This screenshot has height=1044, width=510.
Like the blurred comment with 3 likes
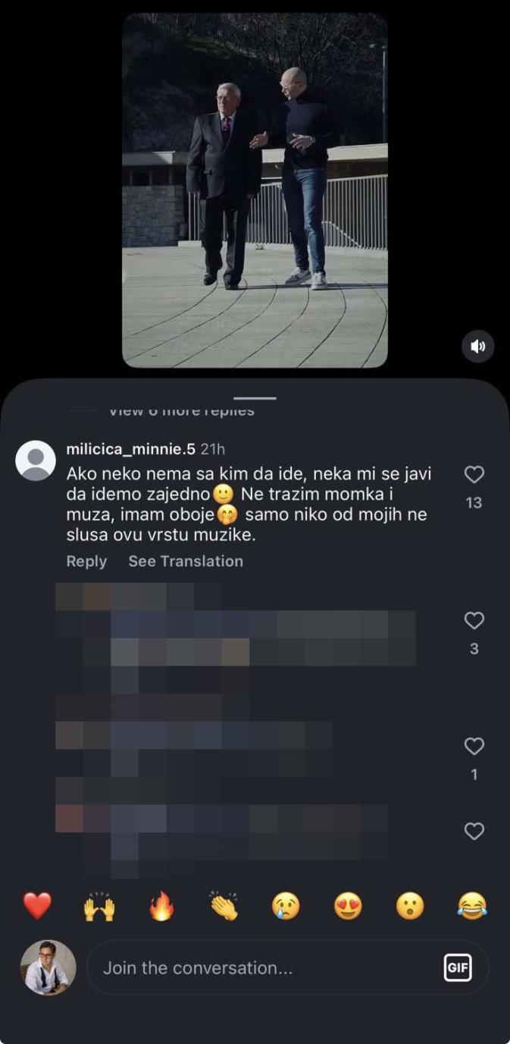[x=474, y=621]
